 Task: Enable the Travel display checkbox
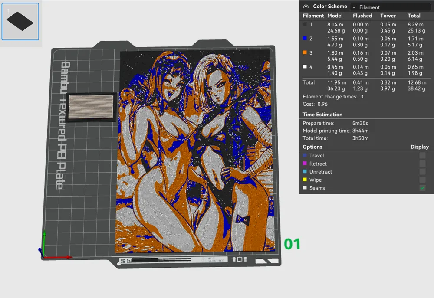point(422,155)
